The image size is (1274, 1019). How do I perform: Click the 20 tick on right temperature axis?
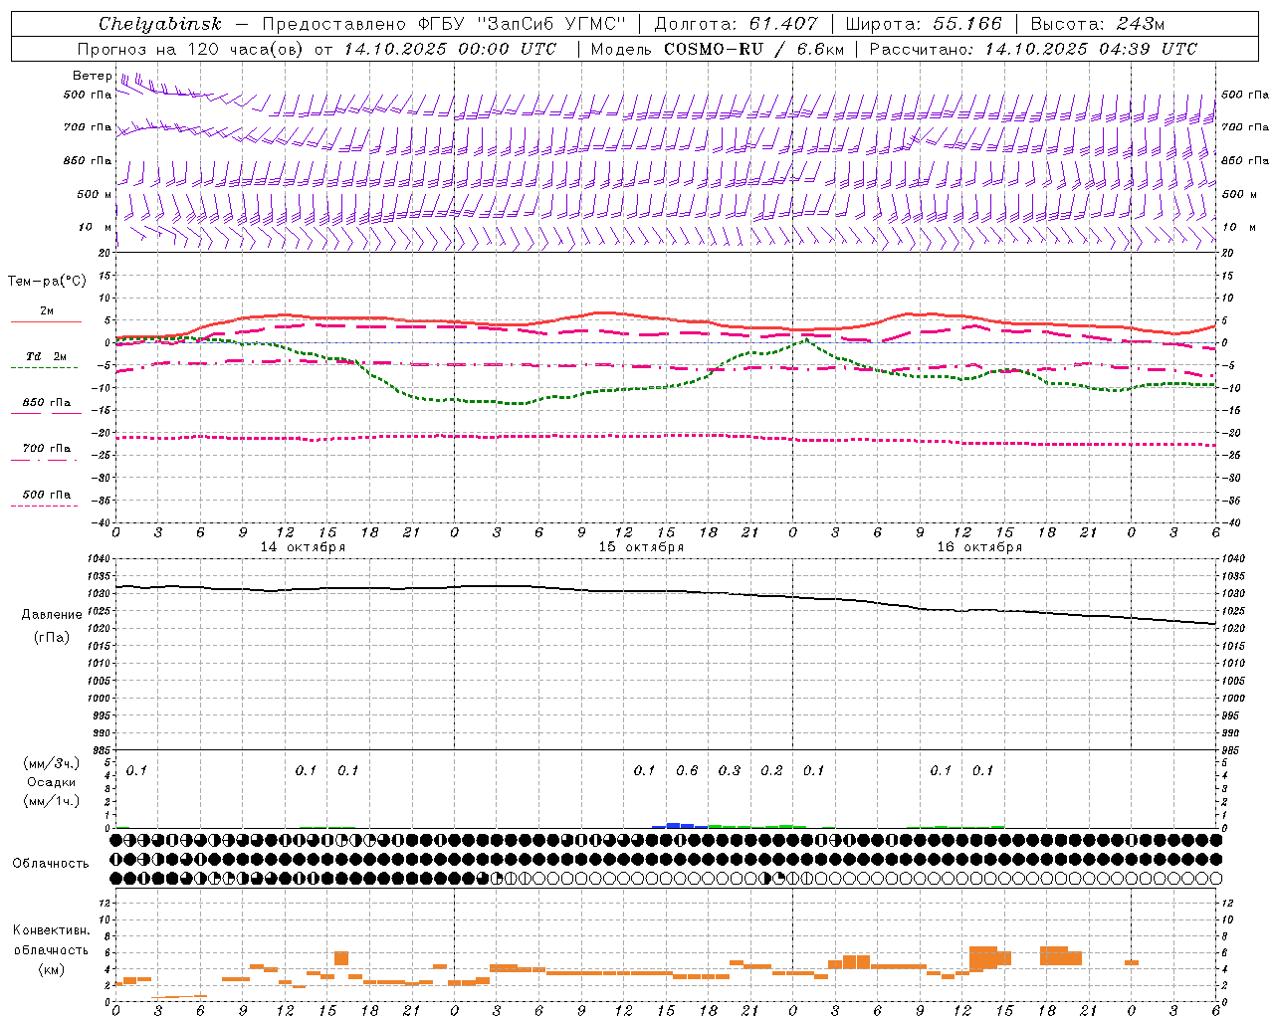pos(1227,253)
